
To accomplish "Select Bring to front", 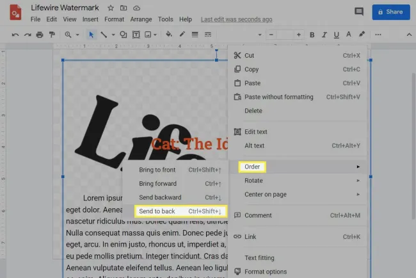I will click(x=175, y=170).
